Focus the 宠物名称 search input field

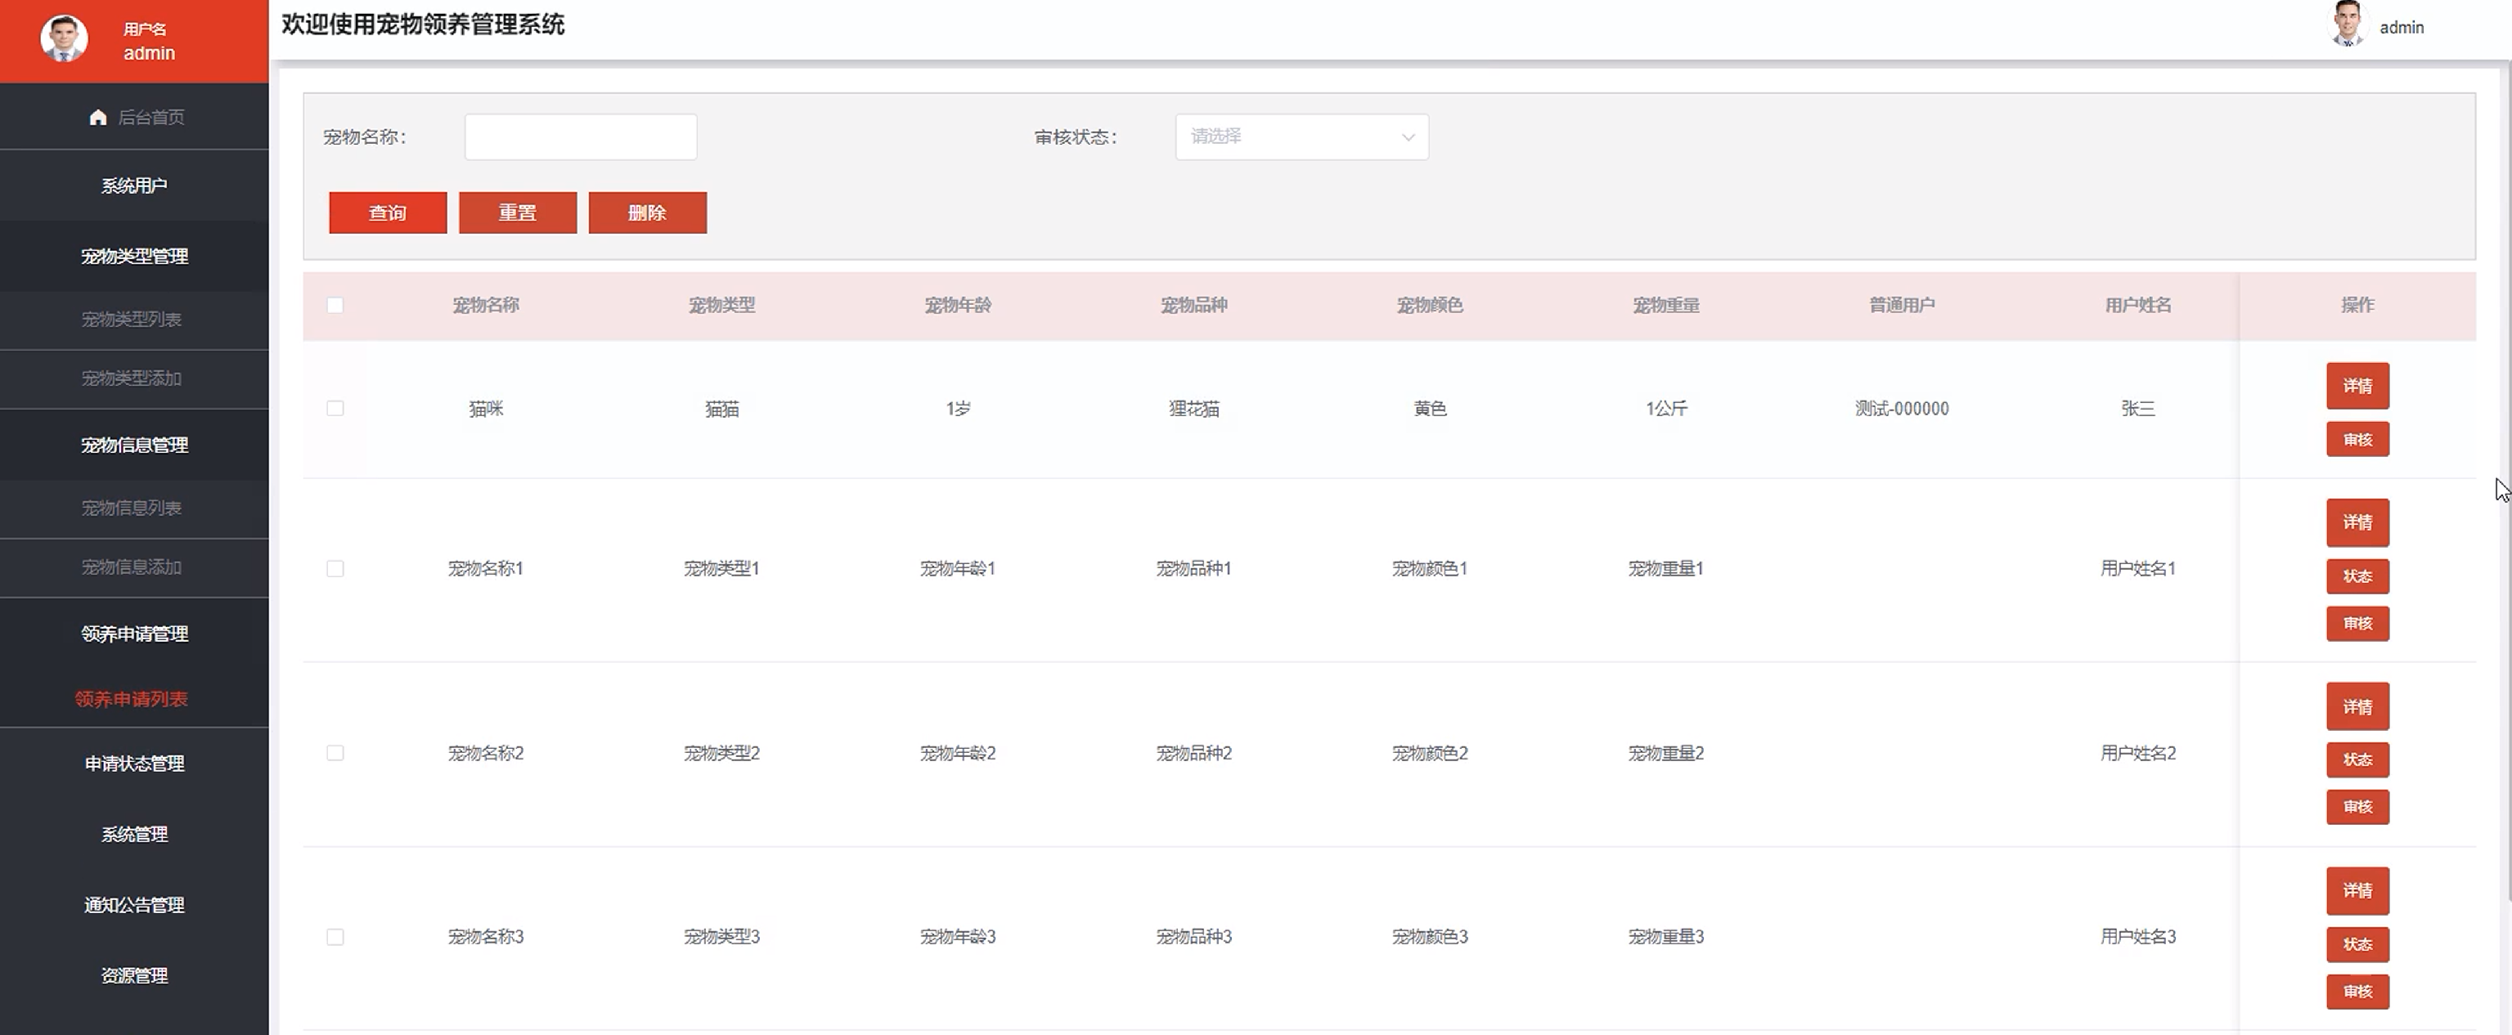tap(580, 137)
